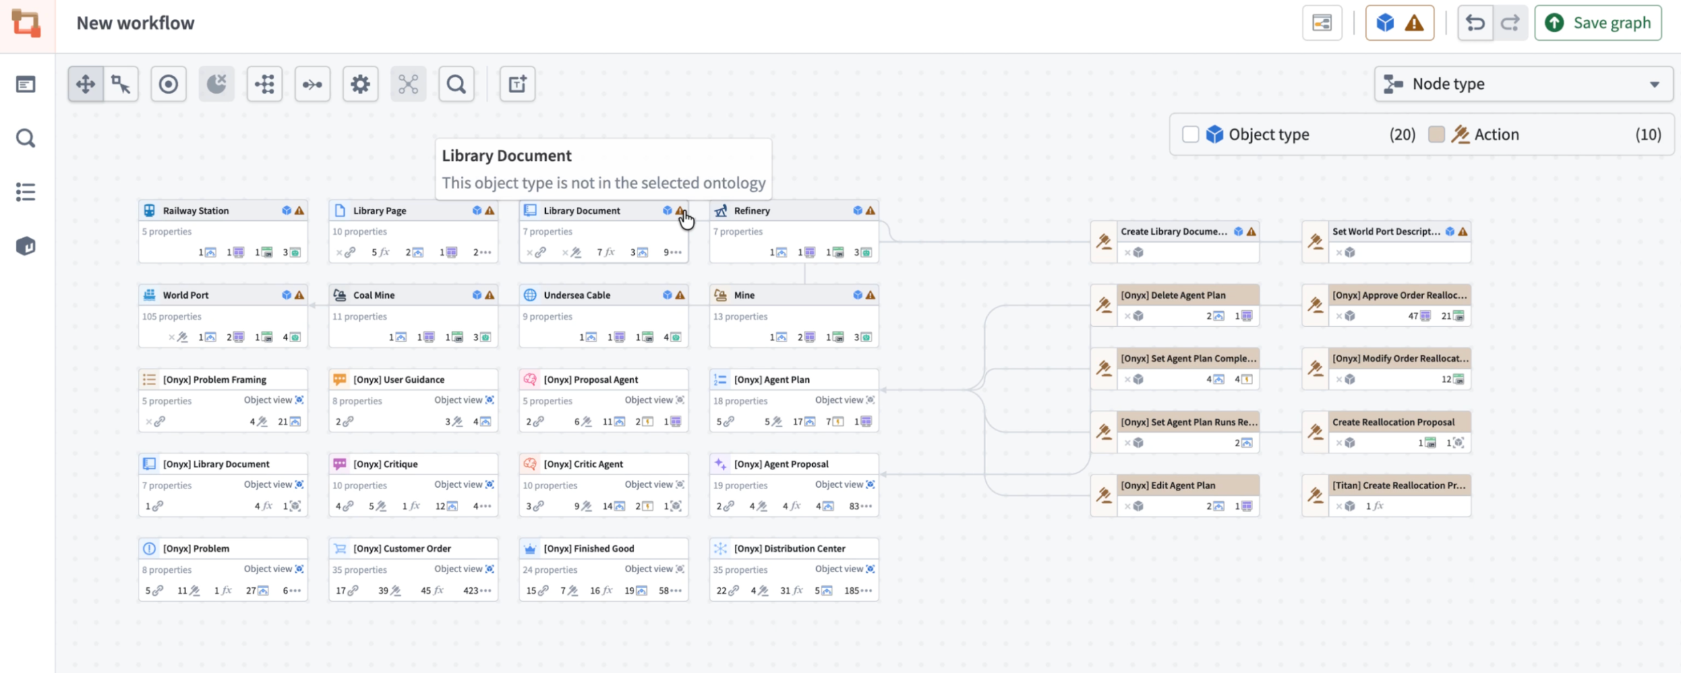
Task: Click the Save graph button
Action: (1597, 22)
